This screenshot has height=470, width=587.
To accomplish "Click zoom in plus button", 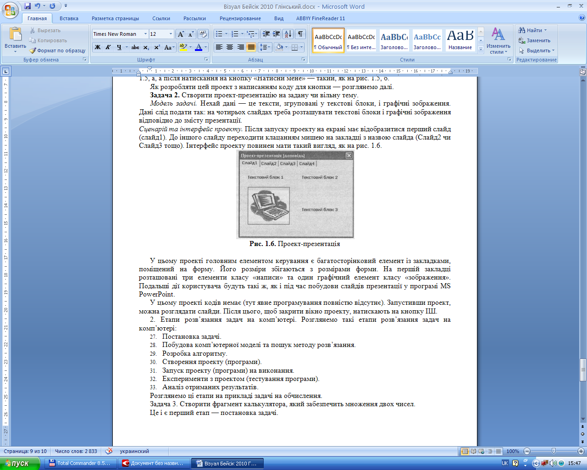I will 581,451.
